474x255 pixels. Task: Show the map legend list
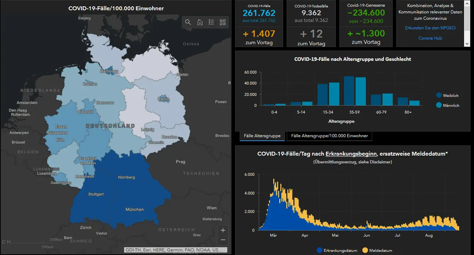[x=211, y=22]
